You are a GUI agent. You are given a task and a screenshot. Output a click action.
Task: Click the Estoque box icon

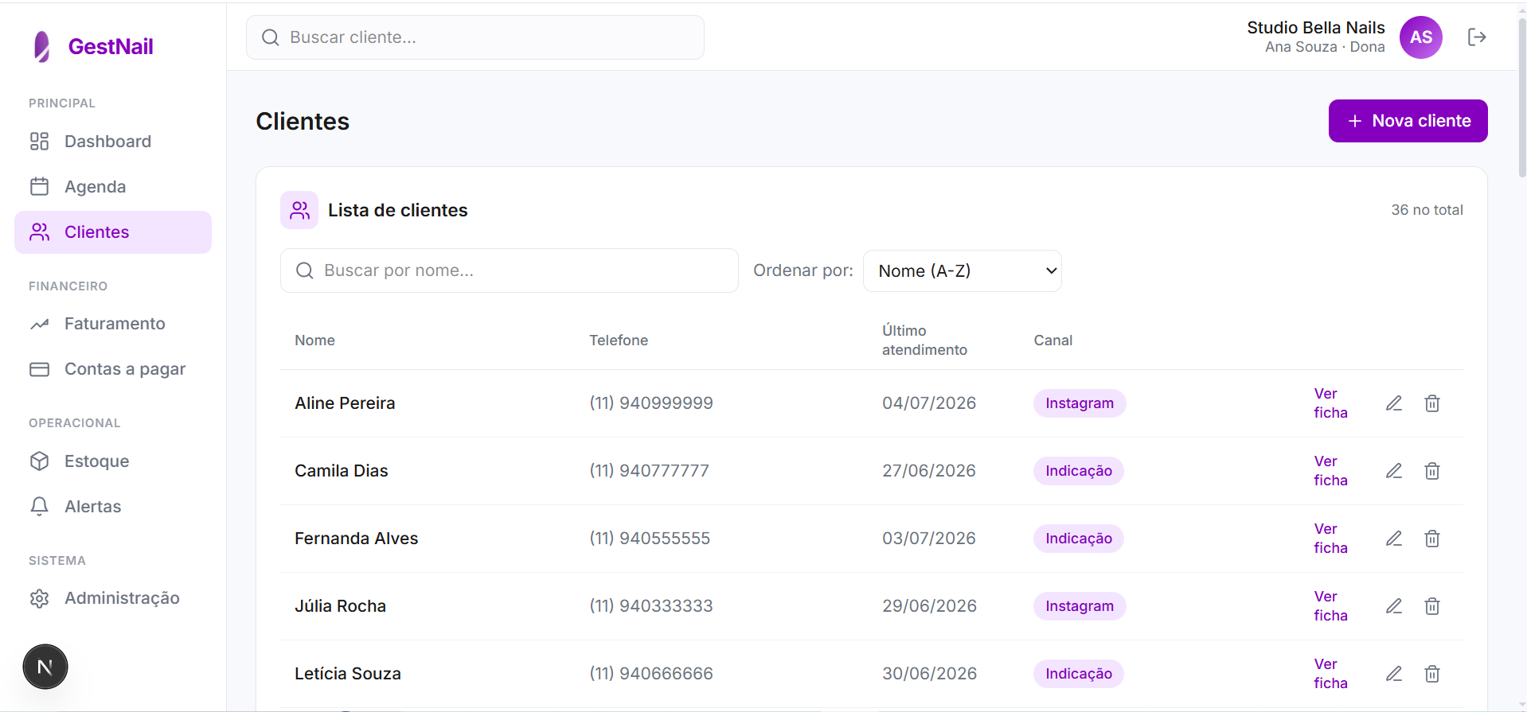[x=39, y=461]
